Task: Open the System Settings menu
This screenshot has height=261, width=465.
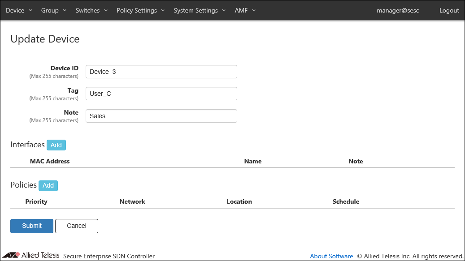Action: click(200, 10)
